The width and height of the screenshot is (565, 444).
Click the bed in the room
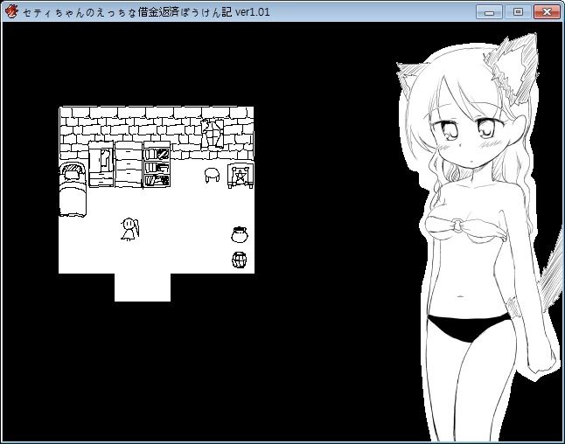(73, 190)
